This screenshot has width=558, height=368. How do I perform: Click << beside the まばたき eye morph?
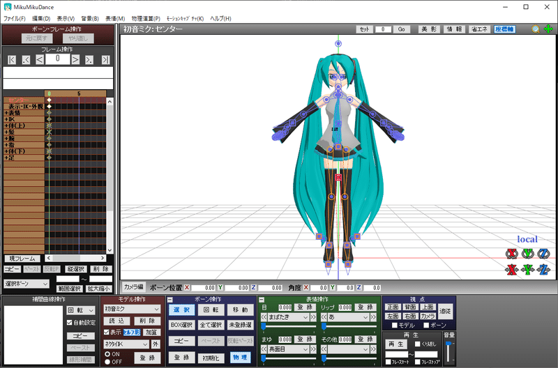coord(264,317)
